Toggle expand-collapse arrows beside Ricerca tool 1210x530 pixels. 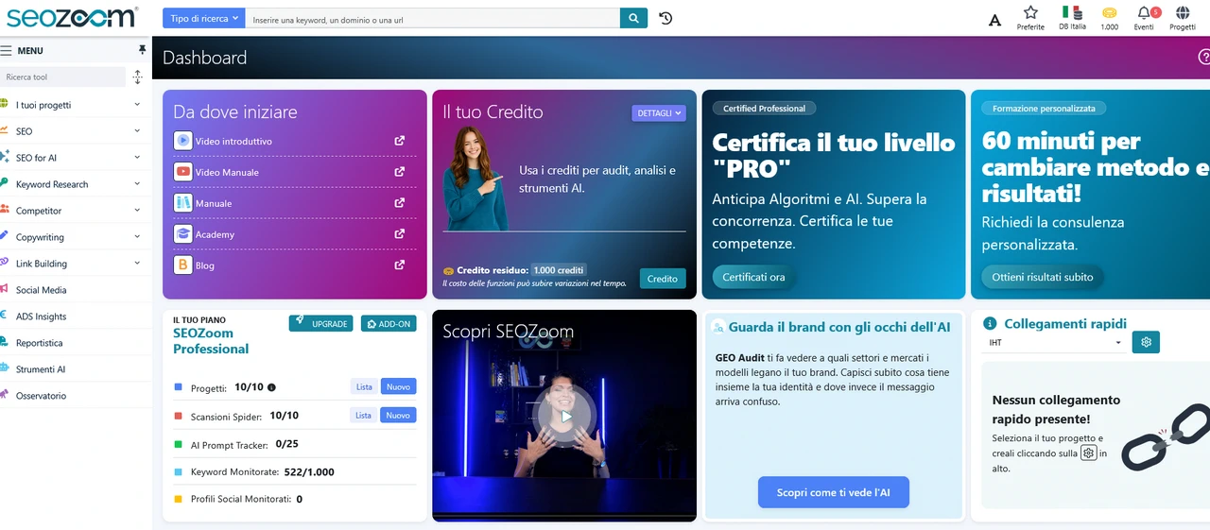[x=137, y=77]
